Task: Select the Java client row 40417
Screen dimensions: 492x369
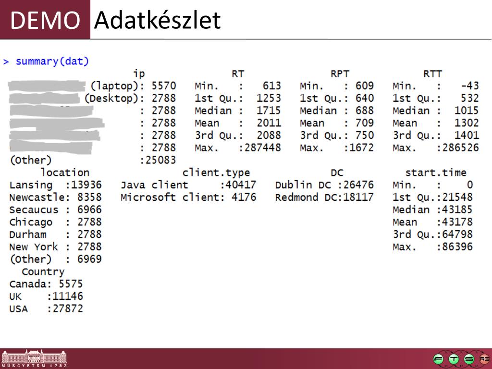Action: (188, 185)
